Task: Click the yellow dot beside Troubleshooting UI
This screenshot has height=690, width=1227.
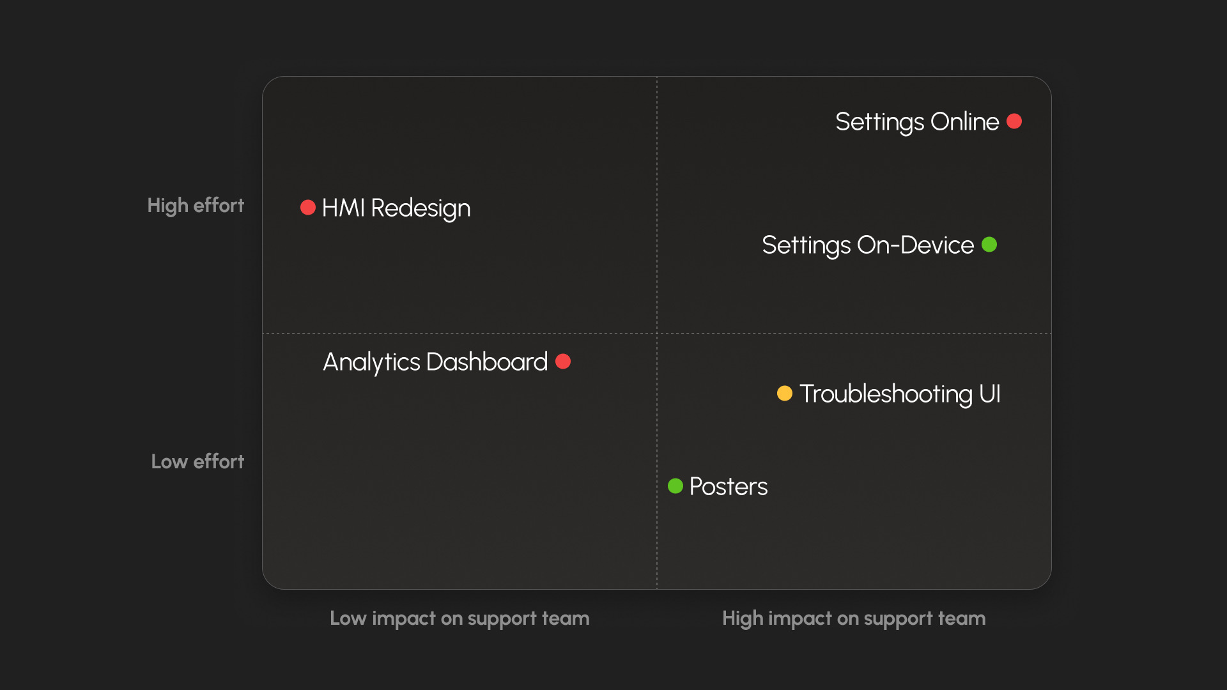Action: pyautogui.click(x=785, y=394)
